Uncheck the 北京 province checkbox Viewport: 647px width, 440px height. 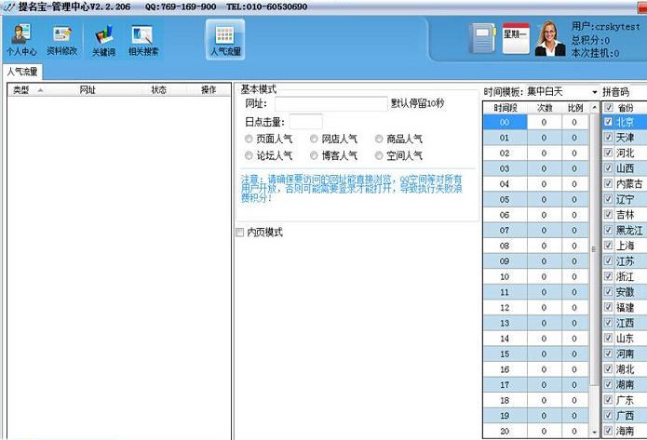click(x=608, y=122)
